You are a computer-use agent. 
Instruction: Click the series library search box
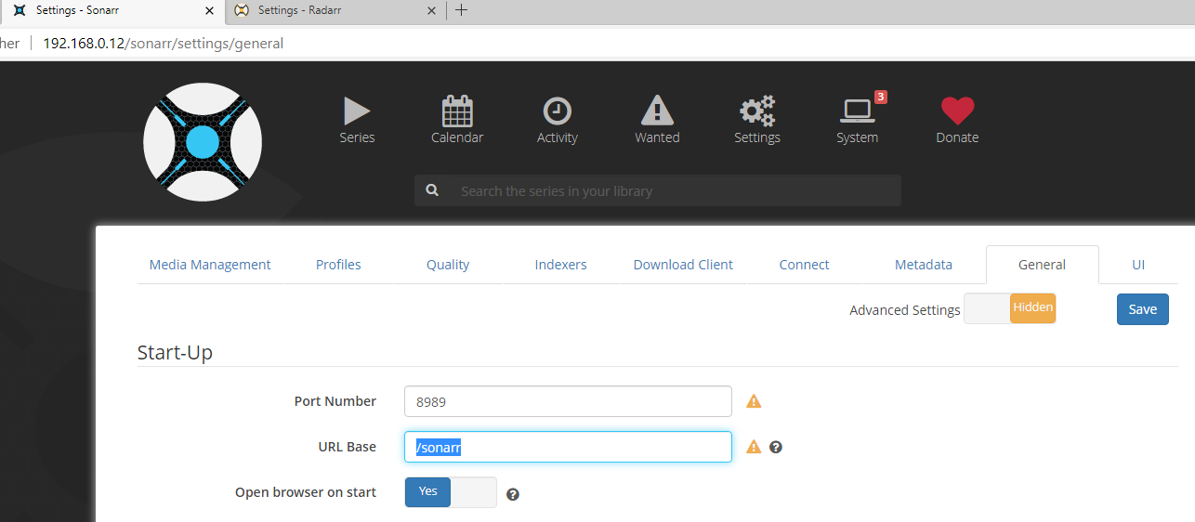coord(658,190)
